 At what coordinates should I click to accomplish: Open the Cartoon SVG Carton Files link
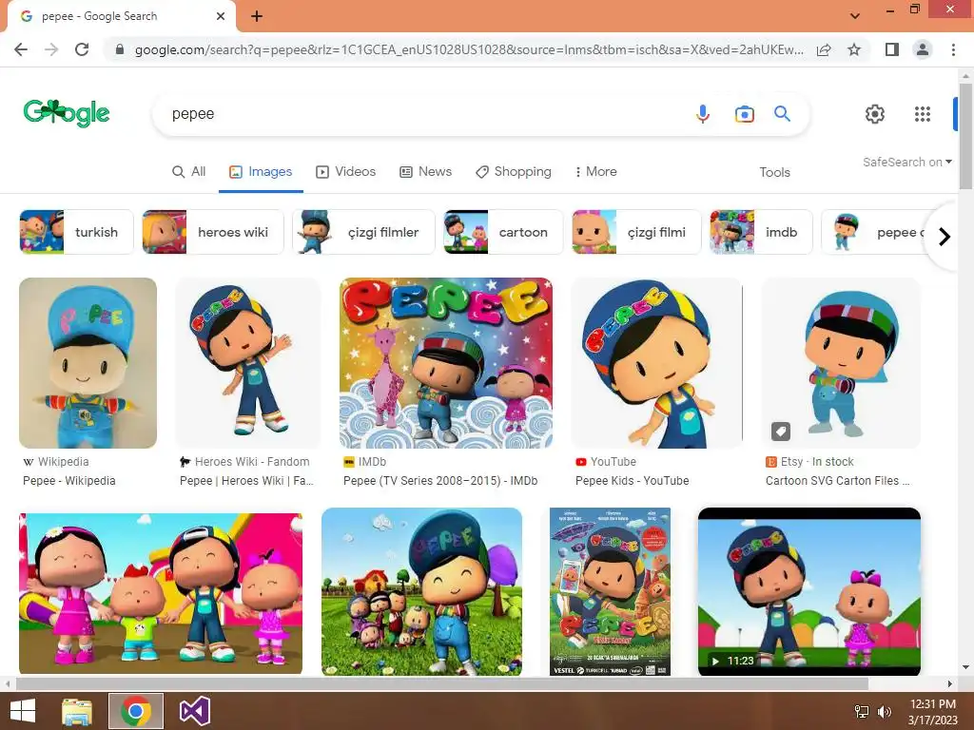point(837,480)
